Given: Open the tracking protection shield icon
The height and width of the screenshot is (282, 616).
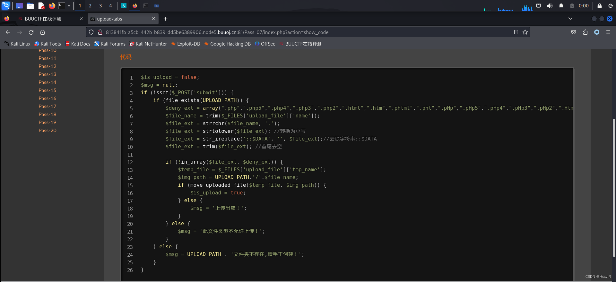Looking at the screenshot, I should point(91,32).
